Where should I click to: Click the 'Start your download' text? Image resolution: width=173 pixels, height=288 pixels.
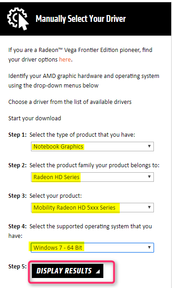pyautogui.click(x=35, y=118)
